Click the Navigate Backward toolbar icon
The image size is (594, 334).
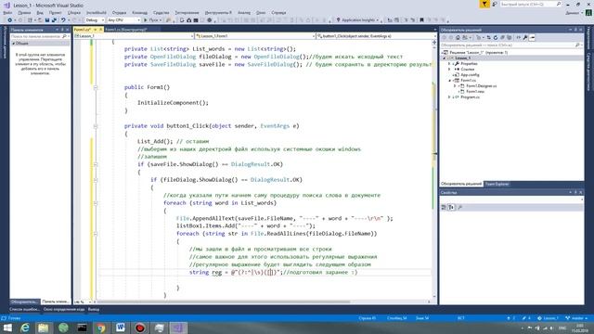click(10, 20)
